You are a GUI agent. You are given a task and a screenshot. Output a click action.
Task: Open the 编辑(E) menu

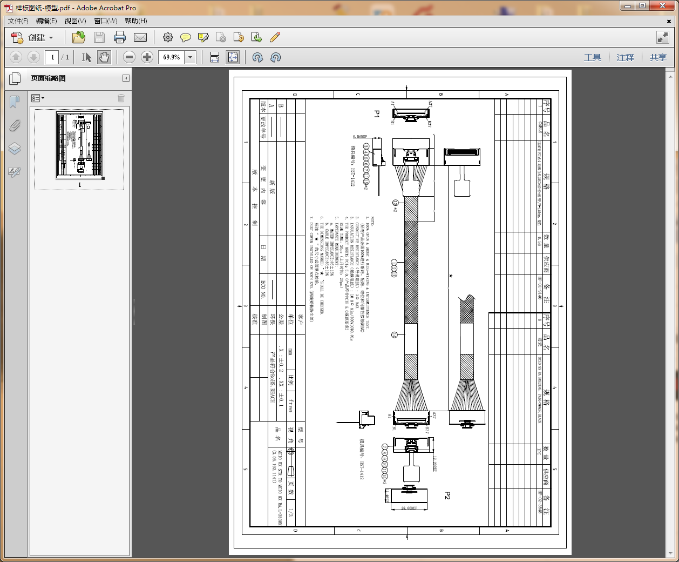[46, 21]
